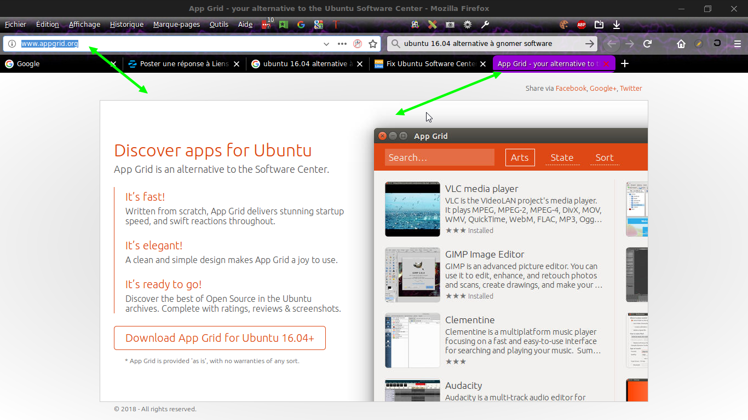Click the Adblock Plus toolbar icon
This screenshot has height=420, width=748.
[x=581, y=25]
